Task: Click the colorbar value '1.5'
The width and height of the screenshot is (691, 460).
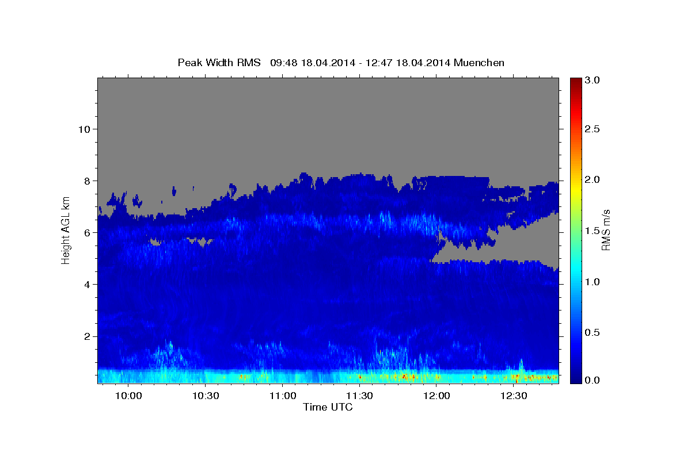Action: click(x=593, y=231)
